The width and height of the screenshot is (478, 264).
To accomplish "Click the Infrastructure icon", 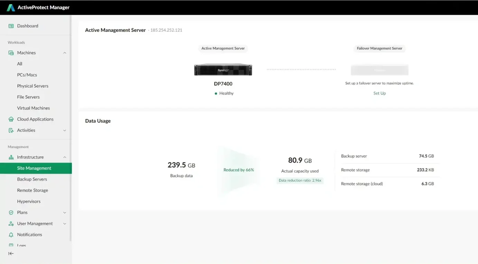I will [11, 157].
